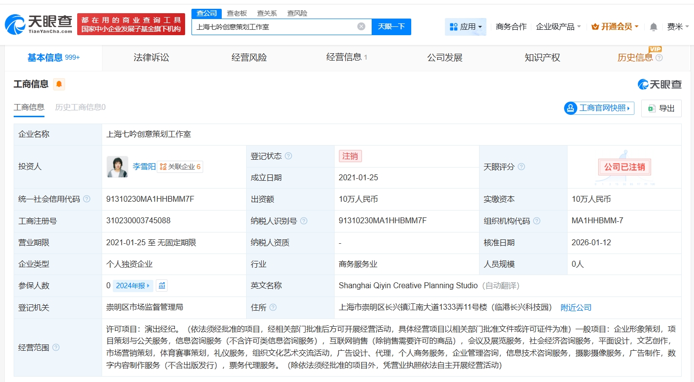Click help icon beside 经营范围
The image size is (694, 382).
click(56, 347)
